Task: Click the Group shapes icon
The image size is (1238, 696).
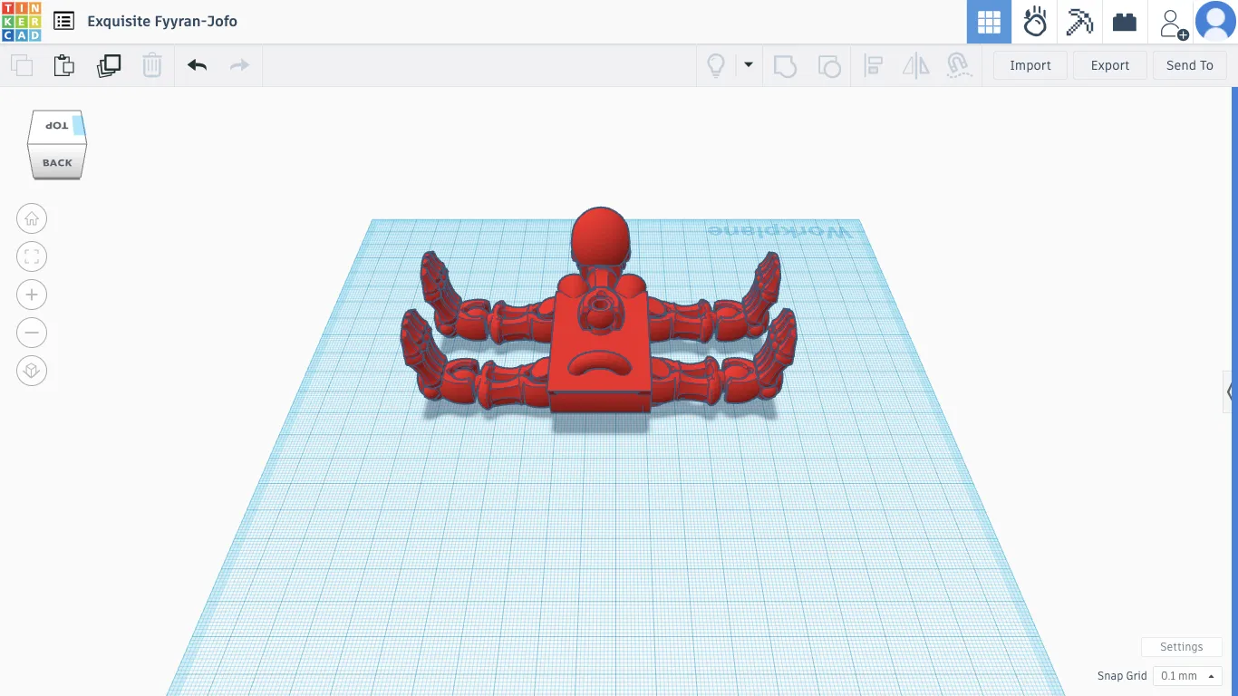Action: (x=785, y=65)
